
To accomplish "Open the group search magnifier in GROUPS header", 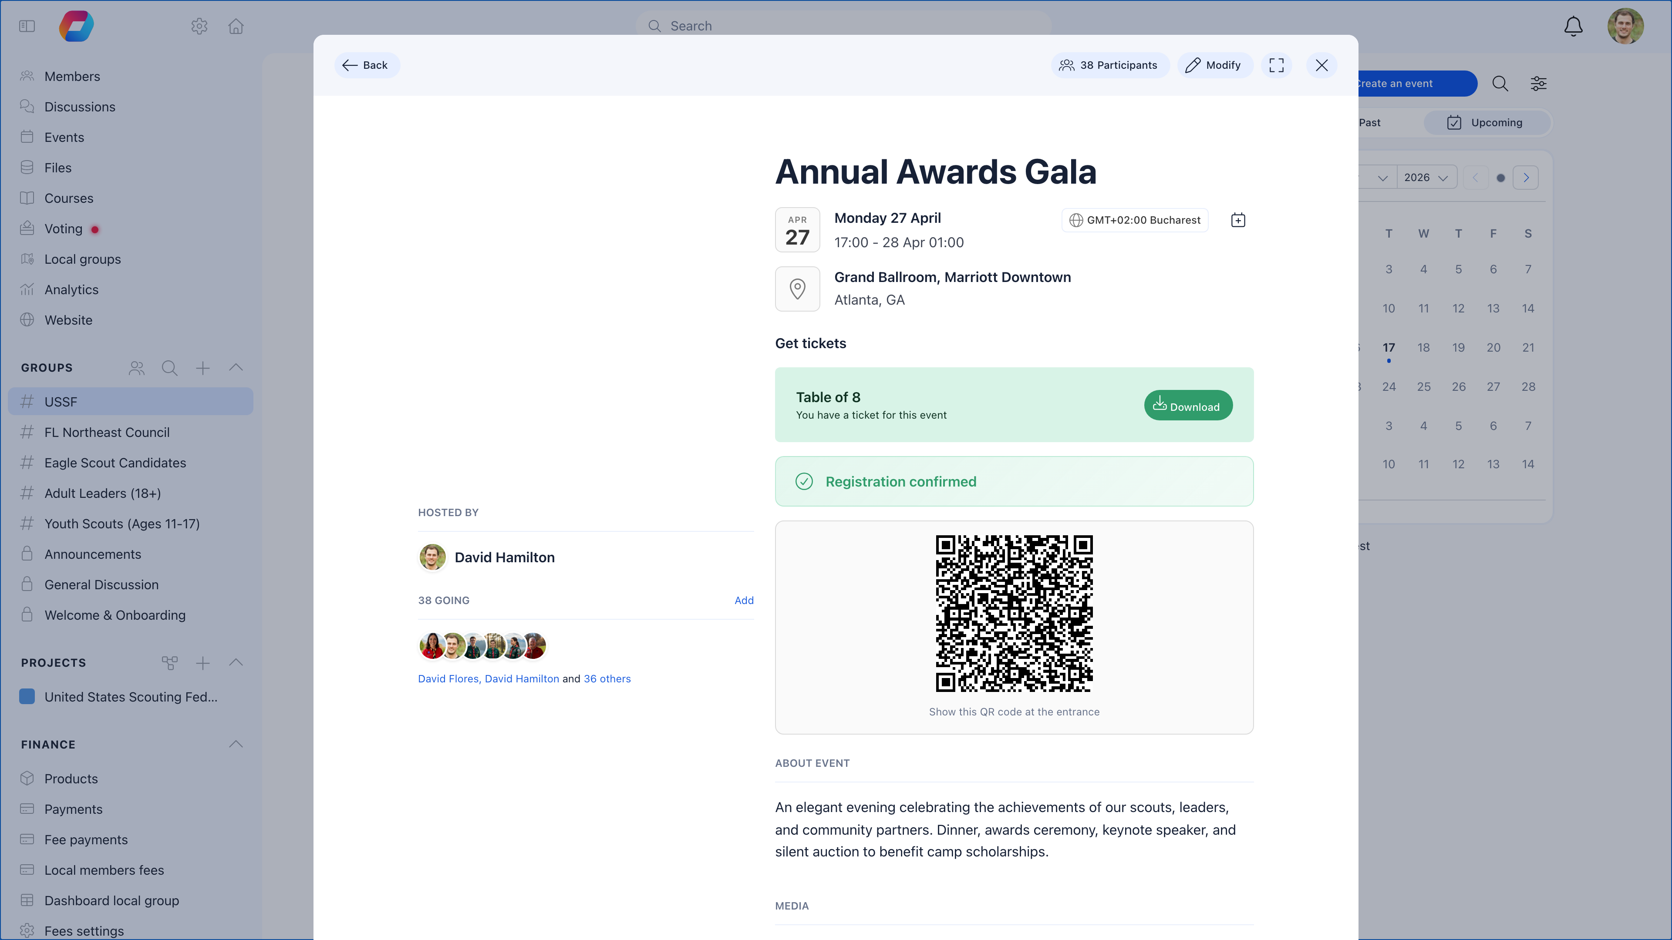I will 169,368.
